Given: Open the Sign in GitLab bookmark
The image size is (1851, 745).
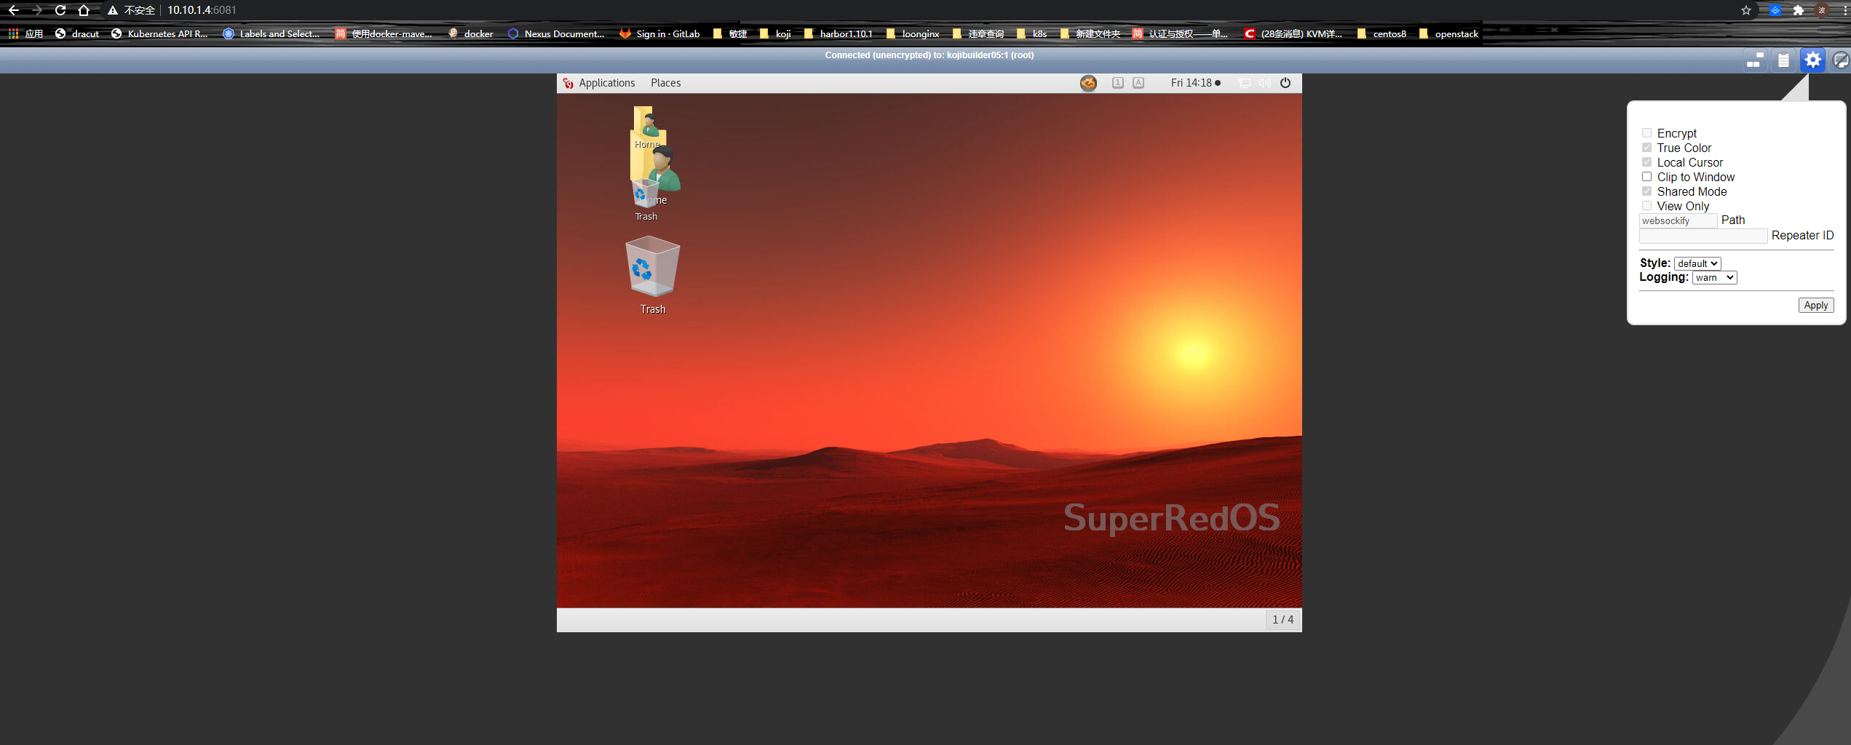Looking at the screenshot, I should 659,33.
